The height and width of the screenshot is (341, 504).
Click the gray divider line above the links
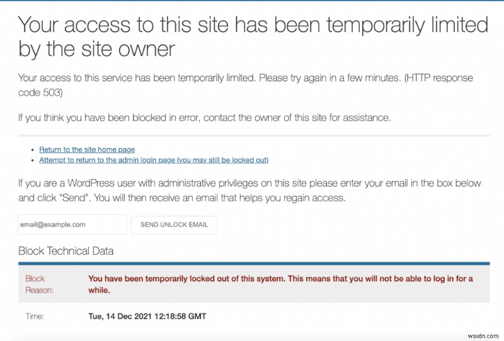[252, 135]
